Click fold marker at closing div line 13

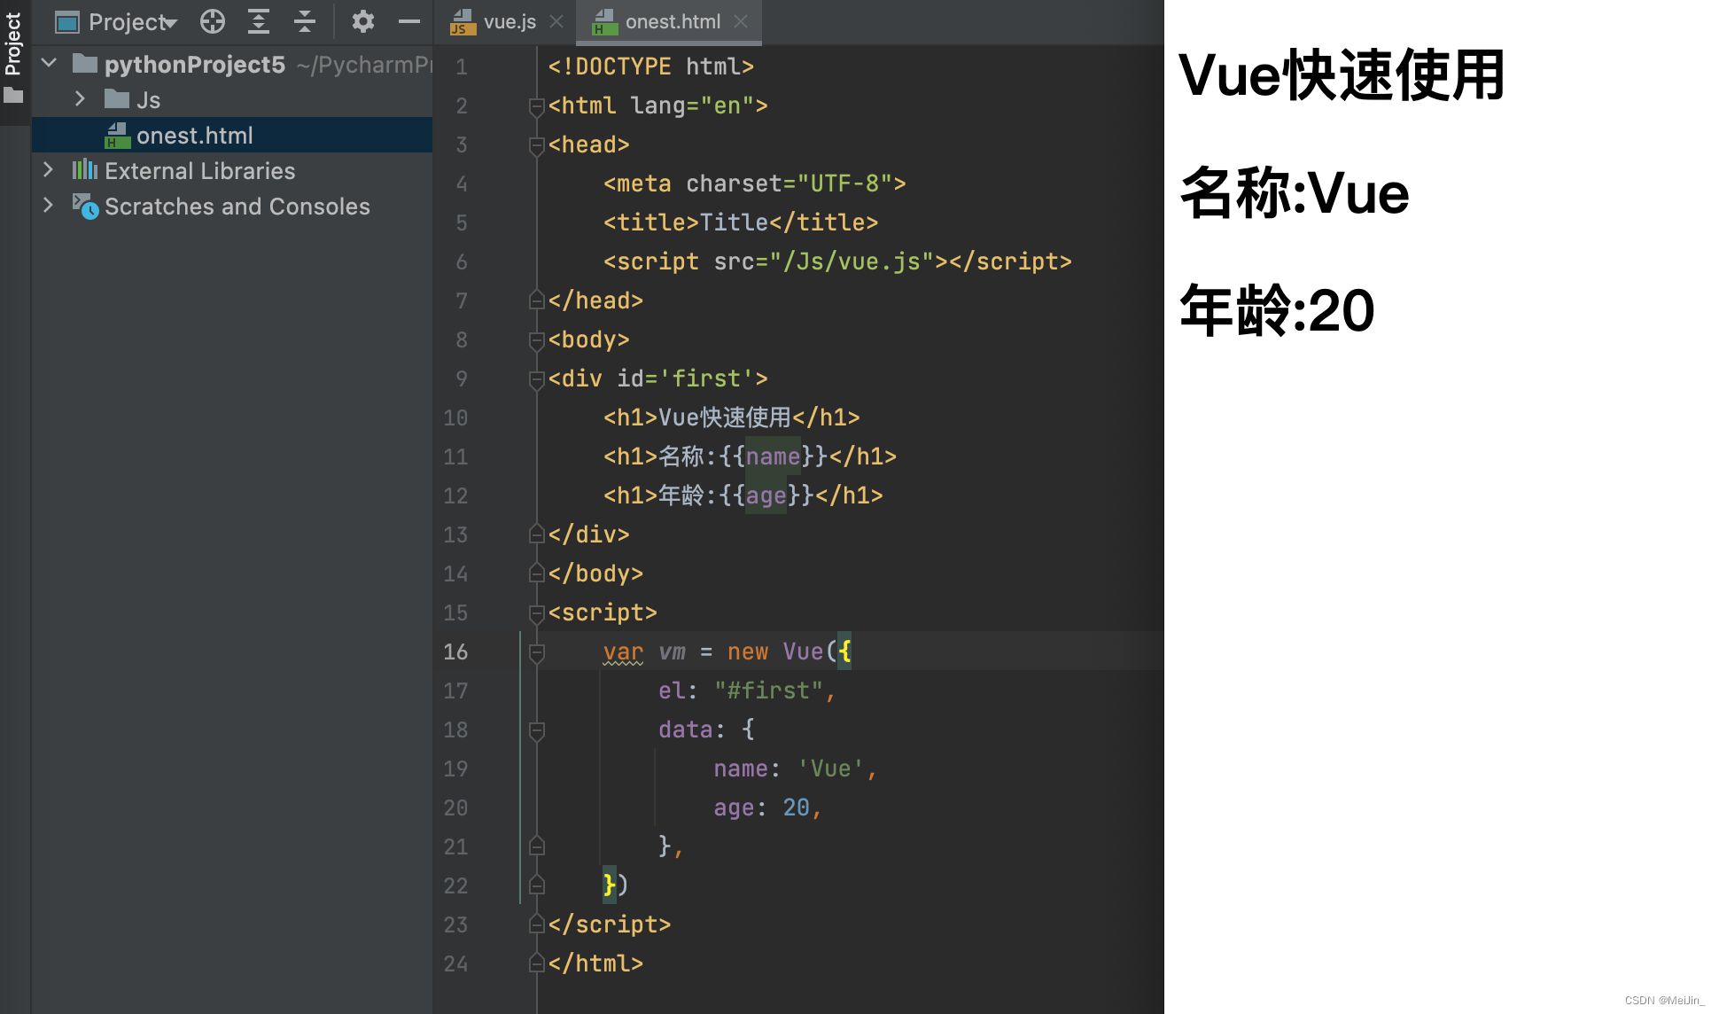[x=536, y=534]
